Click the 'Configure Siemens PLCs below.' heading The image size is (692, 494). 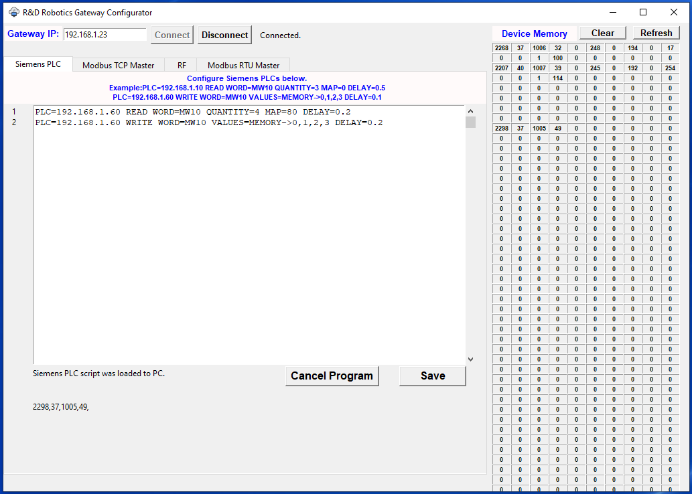247,78
